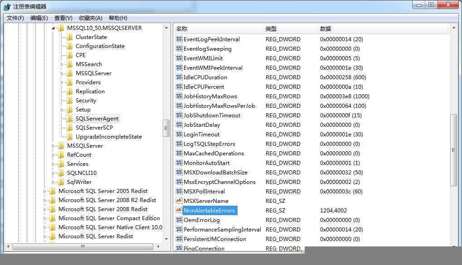Open the 帮助(H) menu
Viewport: 462px width, 265px height.
(118, 18)
